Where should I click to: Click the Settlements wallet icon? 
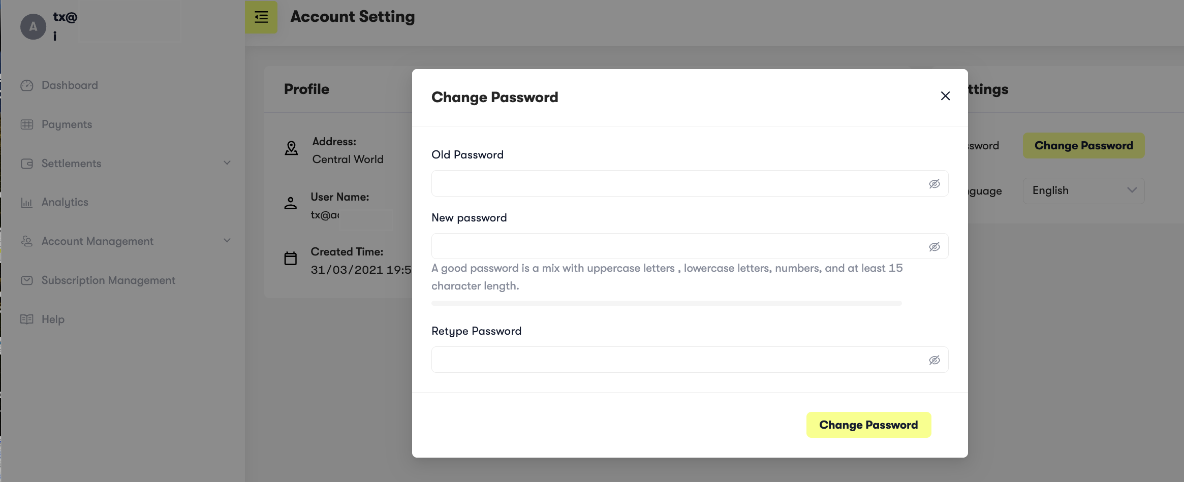click(27, 164)
